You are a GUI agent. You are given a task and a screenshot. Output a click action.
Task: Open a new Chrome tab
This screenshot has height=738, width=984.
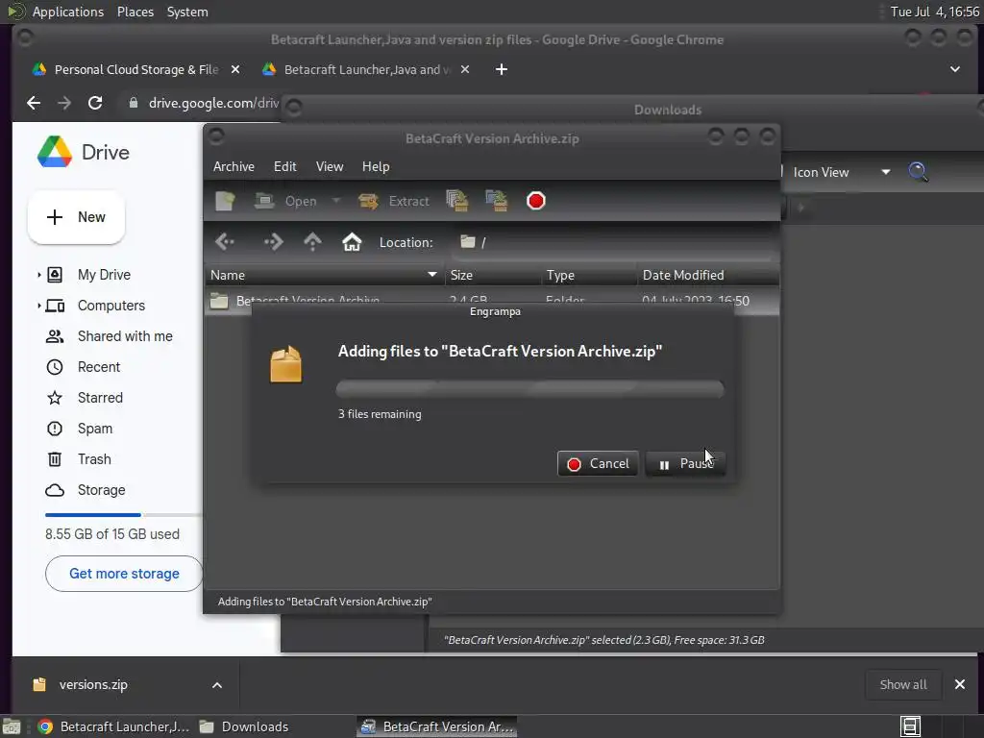click(x=502, y=69)
